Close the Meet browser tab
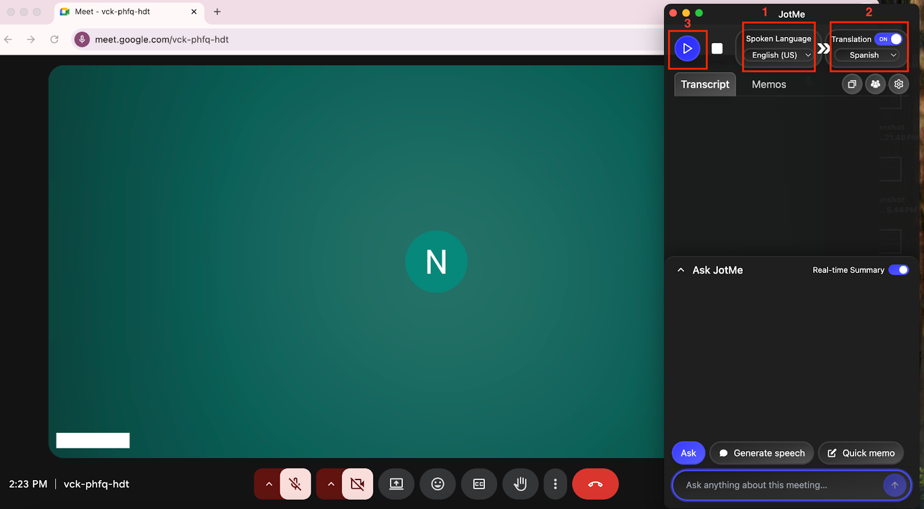This screenshot has height=509, width=924. coord(194,12)
